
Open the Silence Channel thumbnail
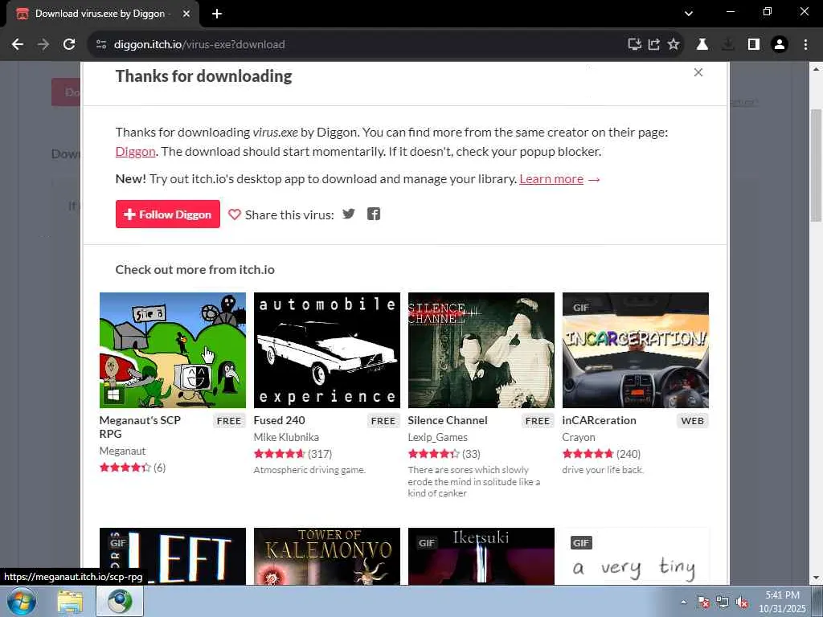(481, 350)
